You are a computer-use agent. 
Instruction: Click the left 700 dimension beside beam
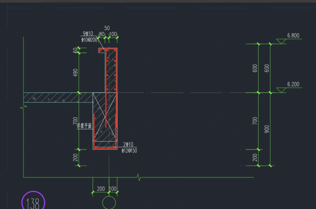point(76,121)
